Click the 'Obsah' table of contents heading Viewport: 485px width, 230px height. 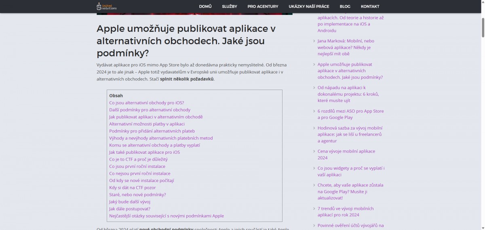pos(116,96)
